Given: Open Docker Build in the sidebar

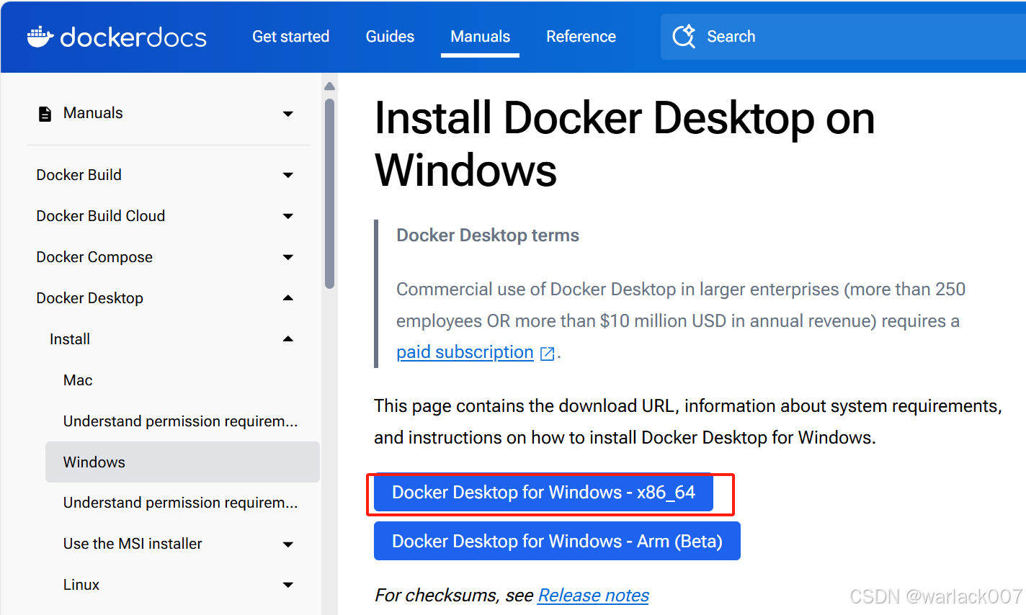Looking at the screenshot, I should coord(79,175).
